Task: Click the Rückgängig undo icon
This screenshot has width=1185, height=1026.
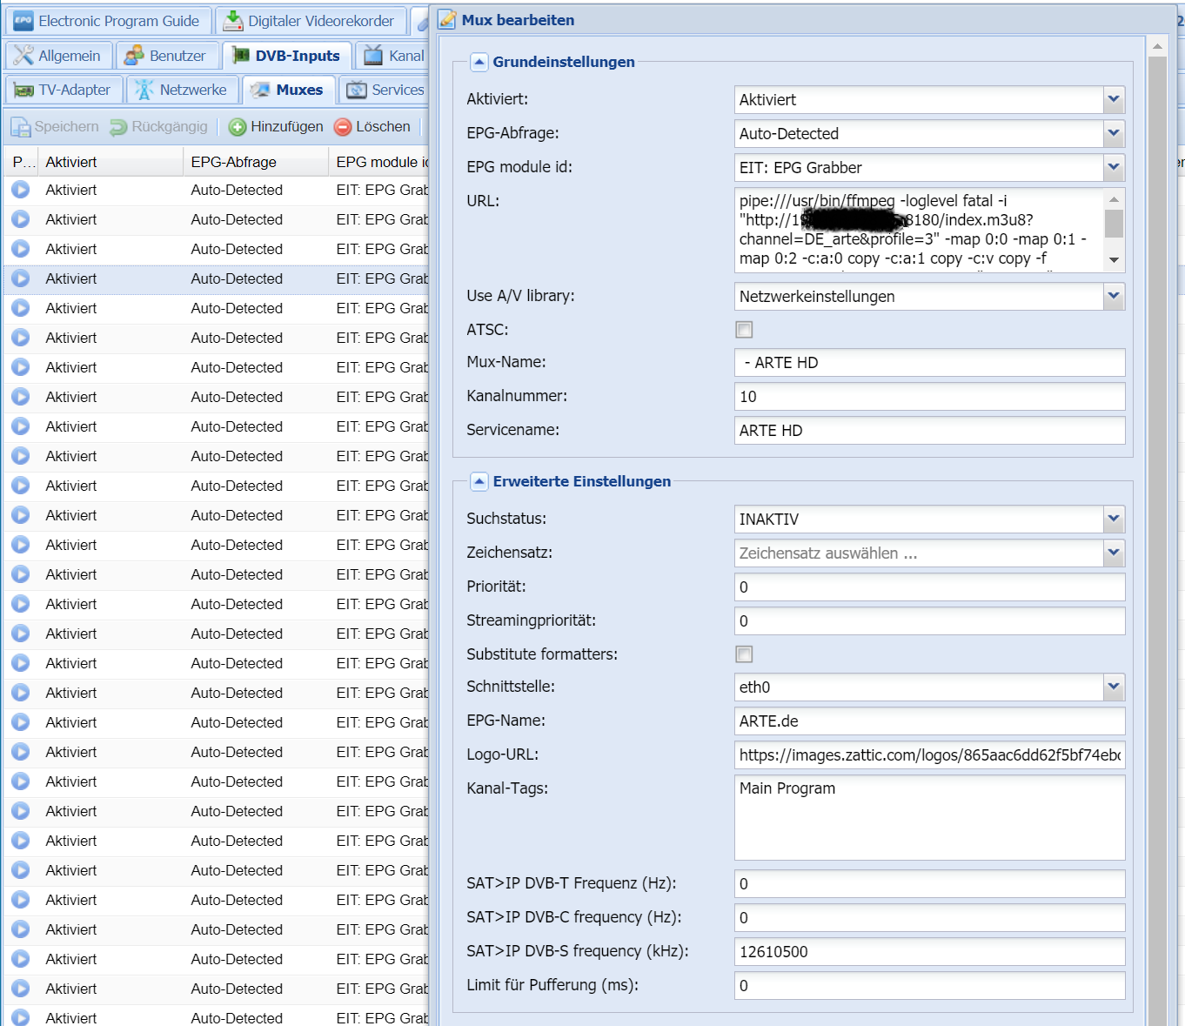Action: pos(118,127)
